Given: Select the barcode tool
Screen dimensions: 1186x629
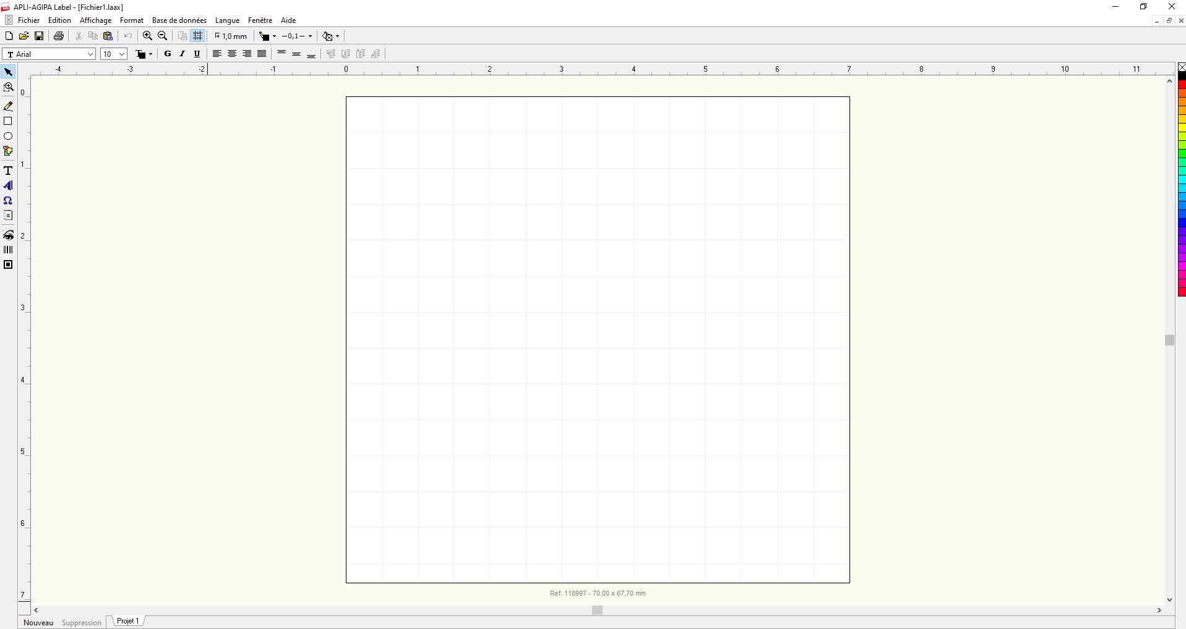Looking at the screenshot, I should [x=8, y=250].
